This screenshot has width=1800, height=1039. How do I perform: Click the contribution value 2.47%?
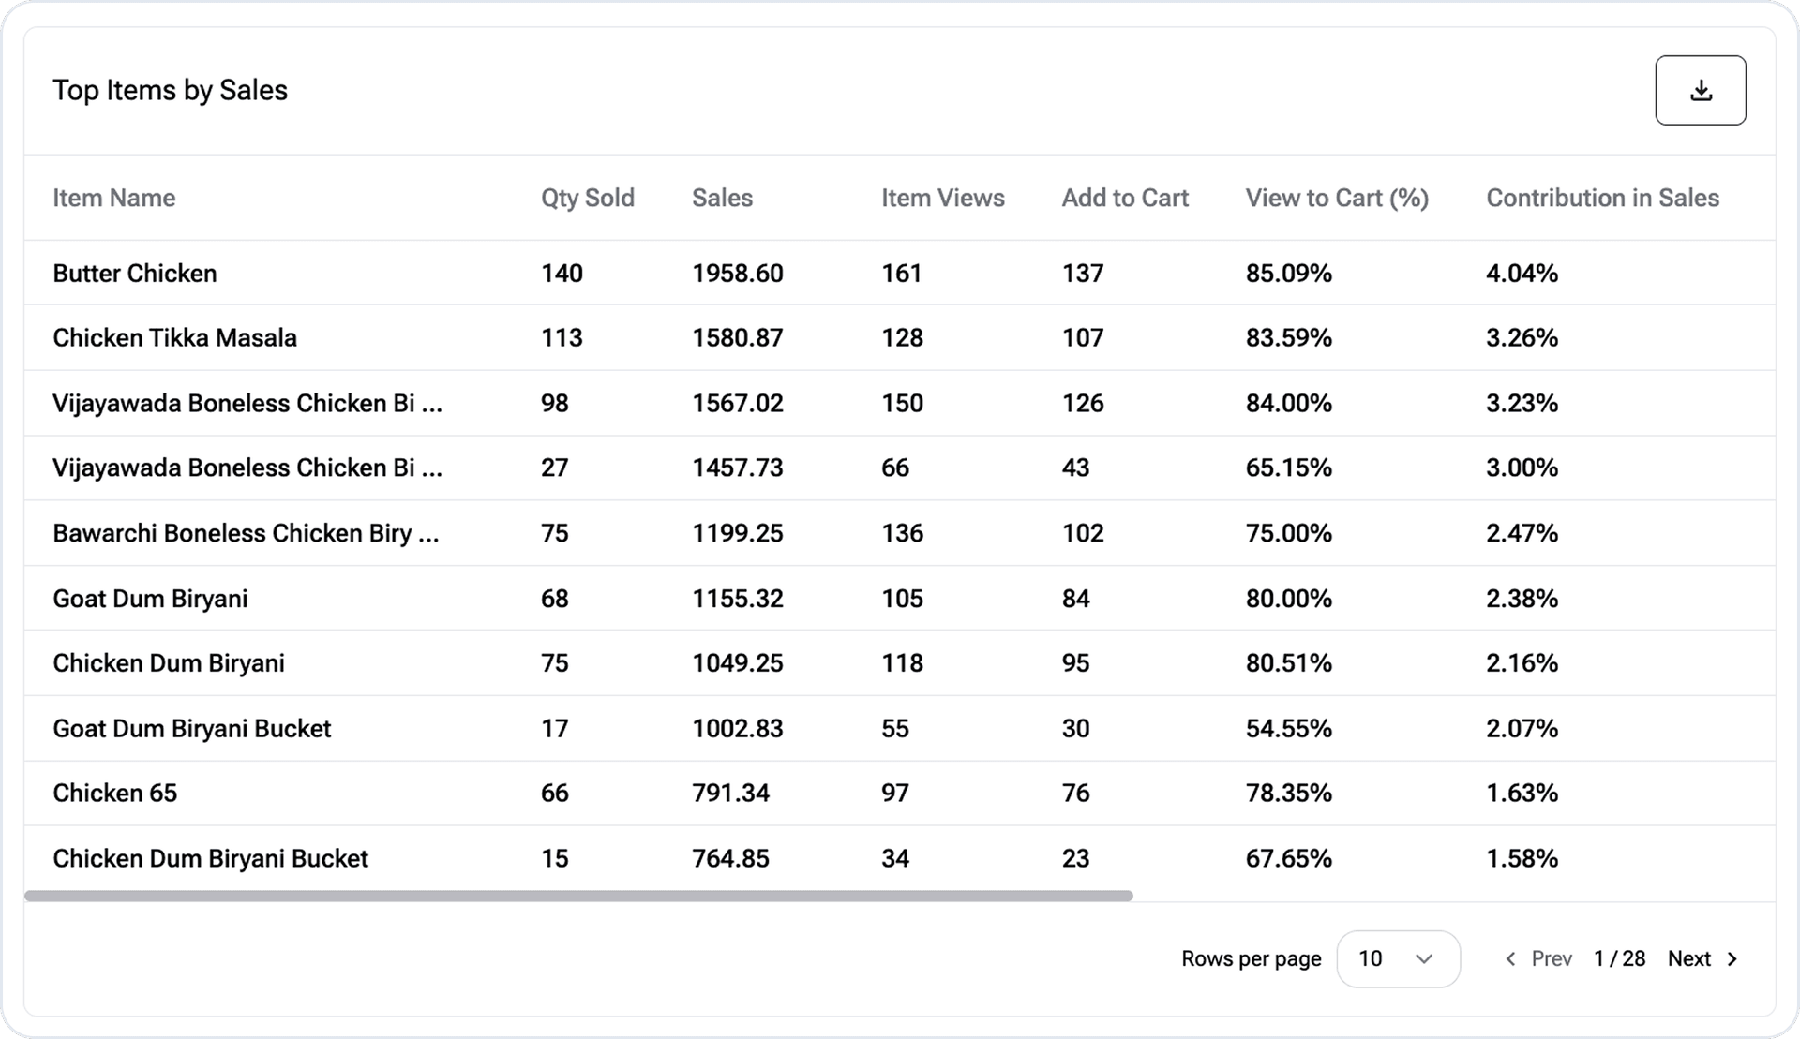(x=1522, y=533)
